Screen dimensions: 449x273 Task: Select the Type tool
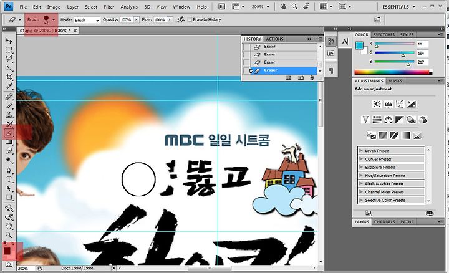9,180
